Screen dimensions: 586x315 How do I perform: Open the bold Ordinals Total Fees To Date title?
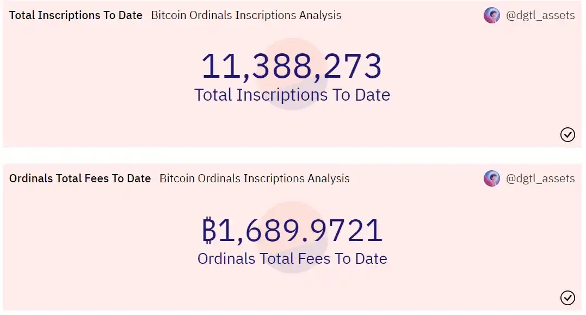click(80, 178)
